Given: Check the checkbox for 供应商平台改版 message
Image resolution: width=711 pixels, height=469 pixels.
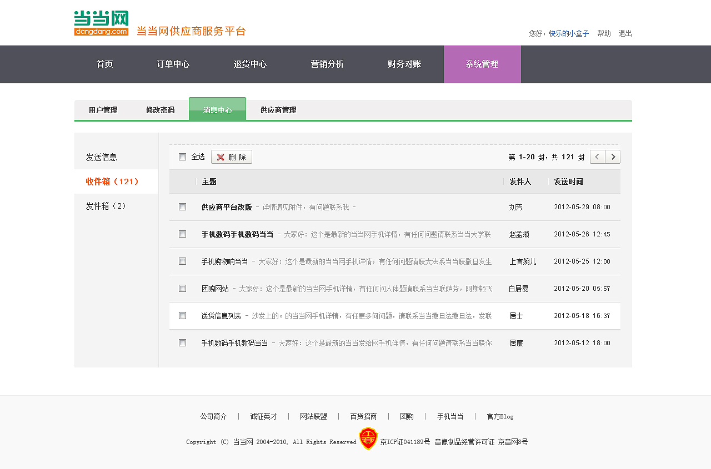Looking at the screenshot, I should (x=183, y=206).
